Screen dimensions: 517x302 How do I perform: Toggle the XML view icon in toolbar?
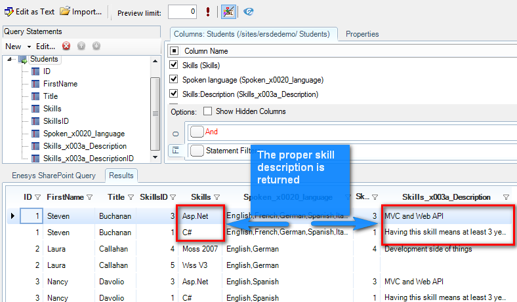coord(228,12)
